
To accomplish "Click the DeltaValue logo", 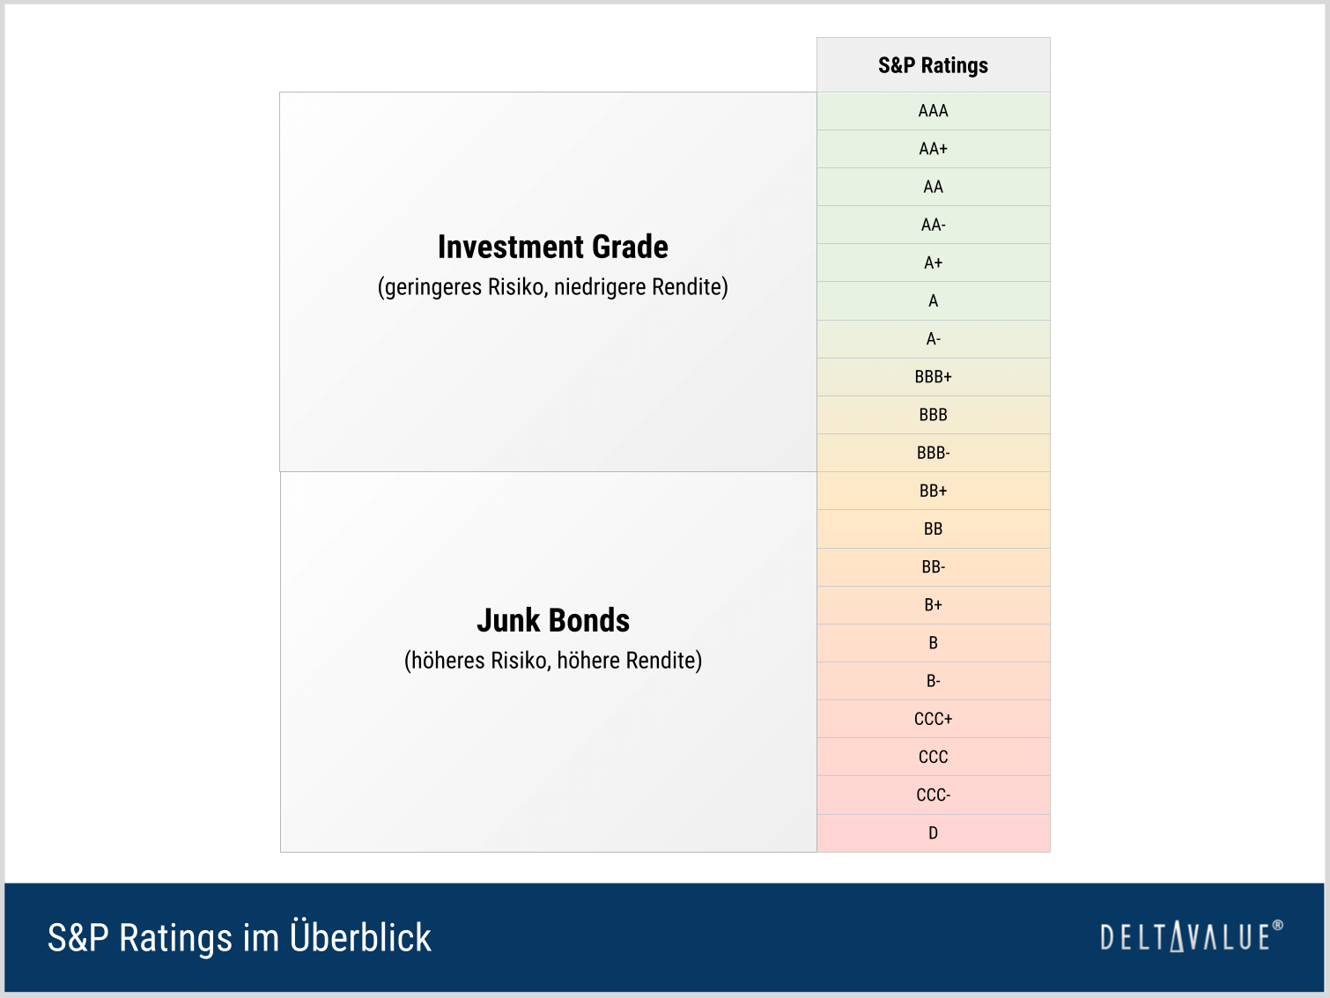I will pos(1191,936).
